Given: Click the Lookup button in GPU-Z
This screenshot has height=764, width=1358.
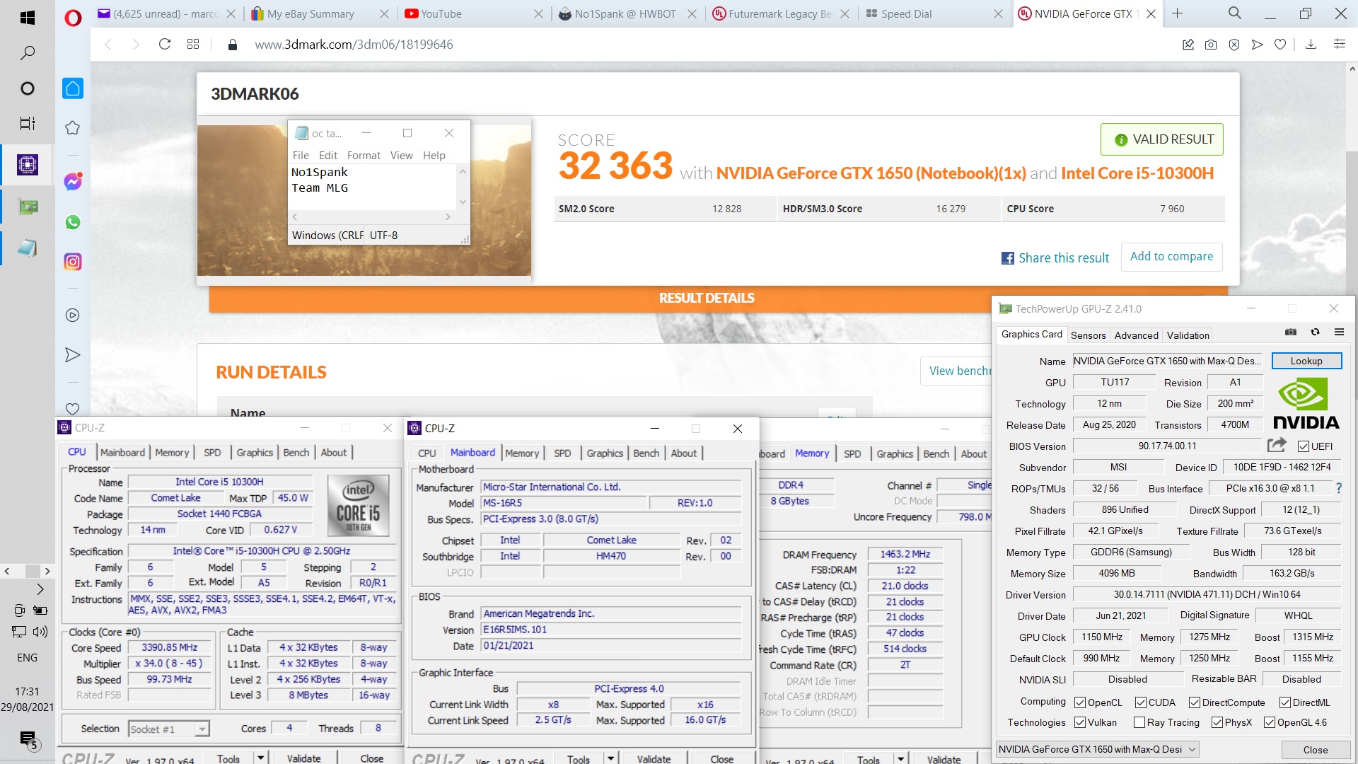Looking at the screenshot, I should (x=1306, y=361).
